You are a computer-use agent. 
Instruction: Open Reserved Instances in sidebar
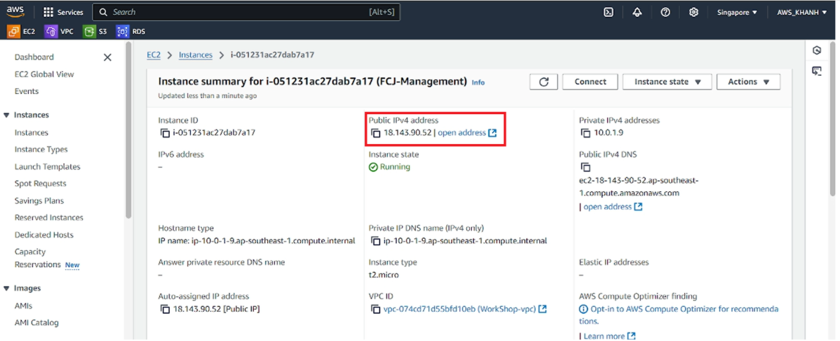(49, 217)
